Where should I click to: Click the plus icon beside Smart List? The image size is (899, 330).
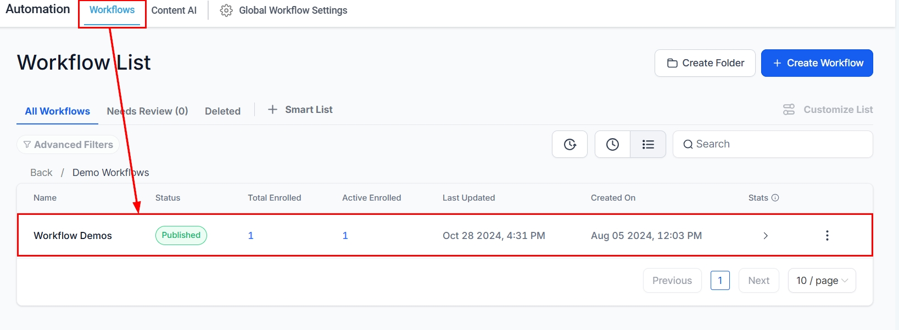click(272, 110)
